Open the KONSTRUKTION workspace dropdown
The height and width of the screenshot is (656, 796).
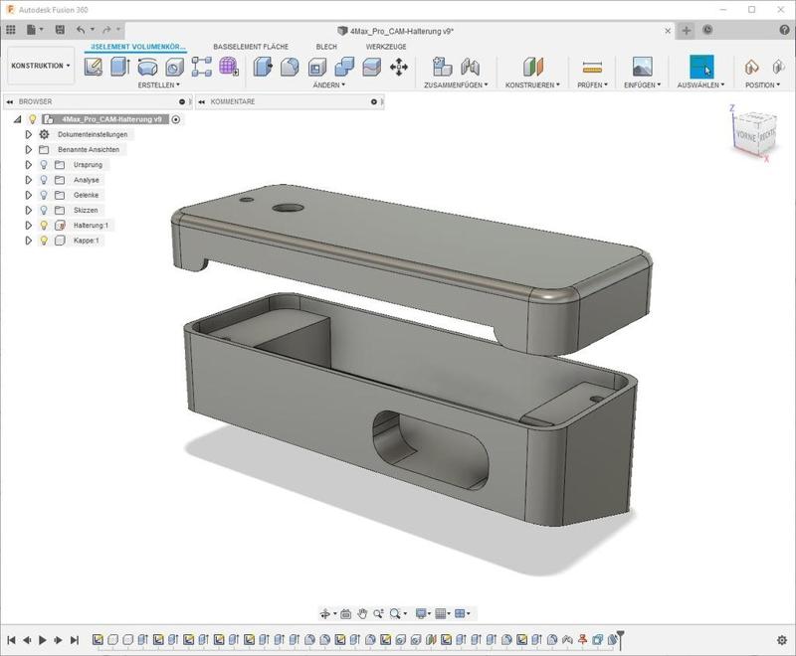click(41, 66)
